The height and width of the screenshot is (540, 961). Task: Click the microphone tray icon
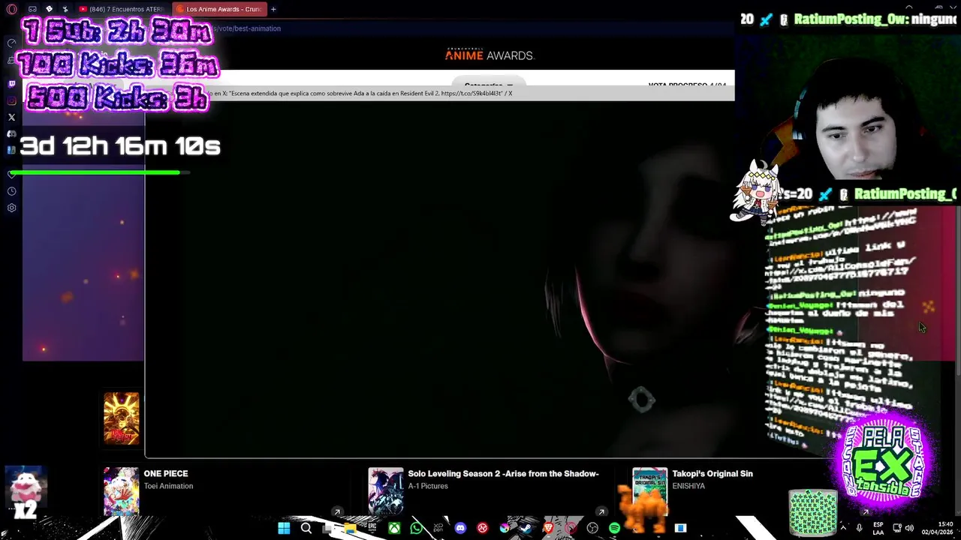[860, 528]
